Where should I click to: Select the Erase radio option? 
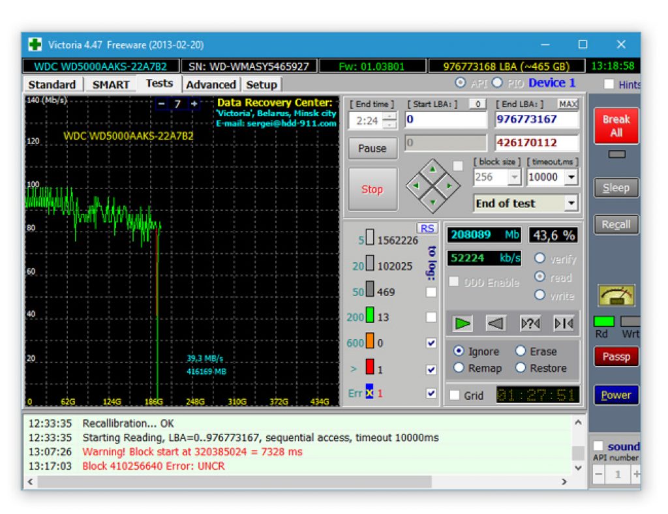[521, 351]
